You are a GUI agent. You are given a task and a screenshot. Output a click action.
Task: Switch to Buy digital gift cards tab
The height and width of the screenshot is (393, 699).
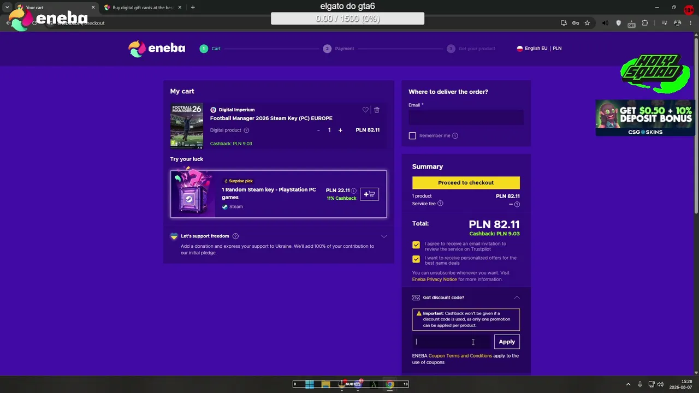tap(142, 8)
